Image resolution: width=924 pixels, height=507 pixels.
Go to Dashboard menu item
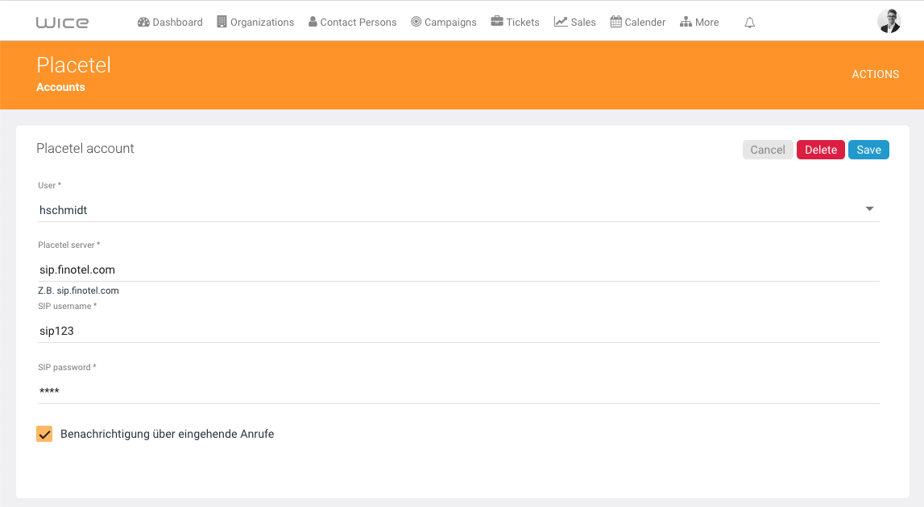point(170,22)
